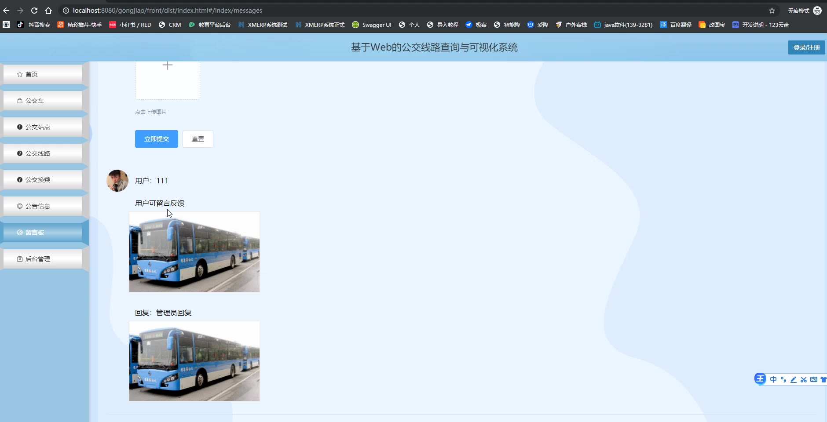Image resolution: width=827 pixels, height=422 pixels.
Task: Go back using the browser back arrow
Action: 6,11
